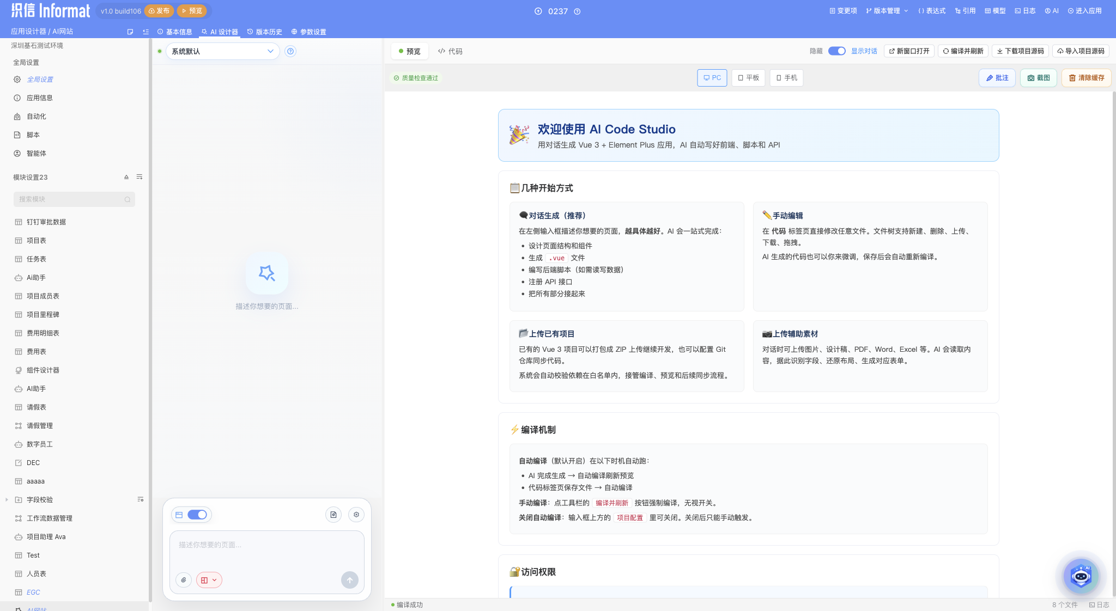Open the 系统默认 model dropdown

click(222, 51)
